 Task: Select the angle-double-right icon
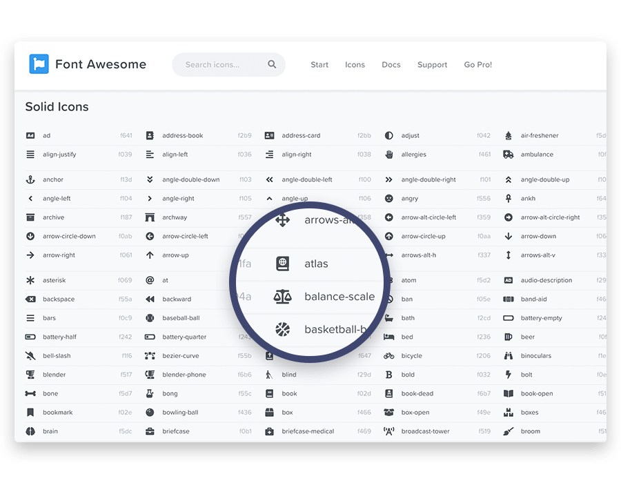pyautogui.click(x=389, y=179)
